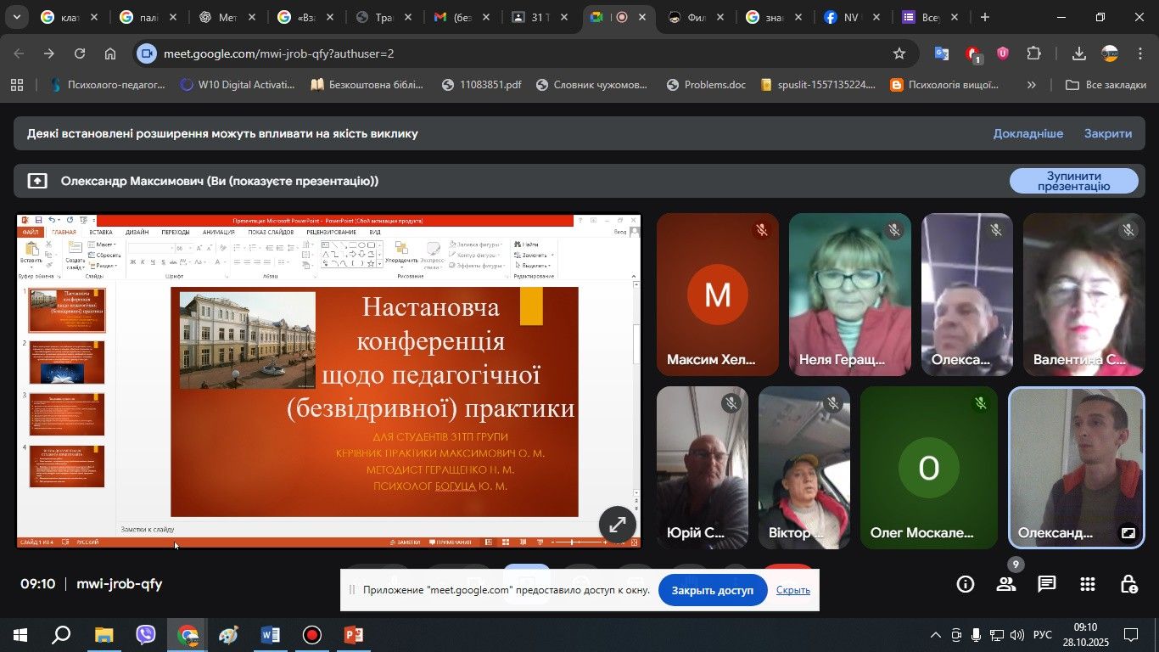
Task: Show more bookmarks with the overflow chevron
Action: click(x=1032, y=85)
